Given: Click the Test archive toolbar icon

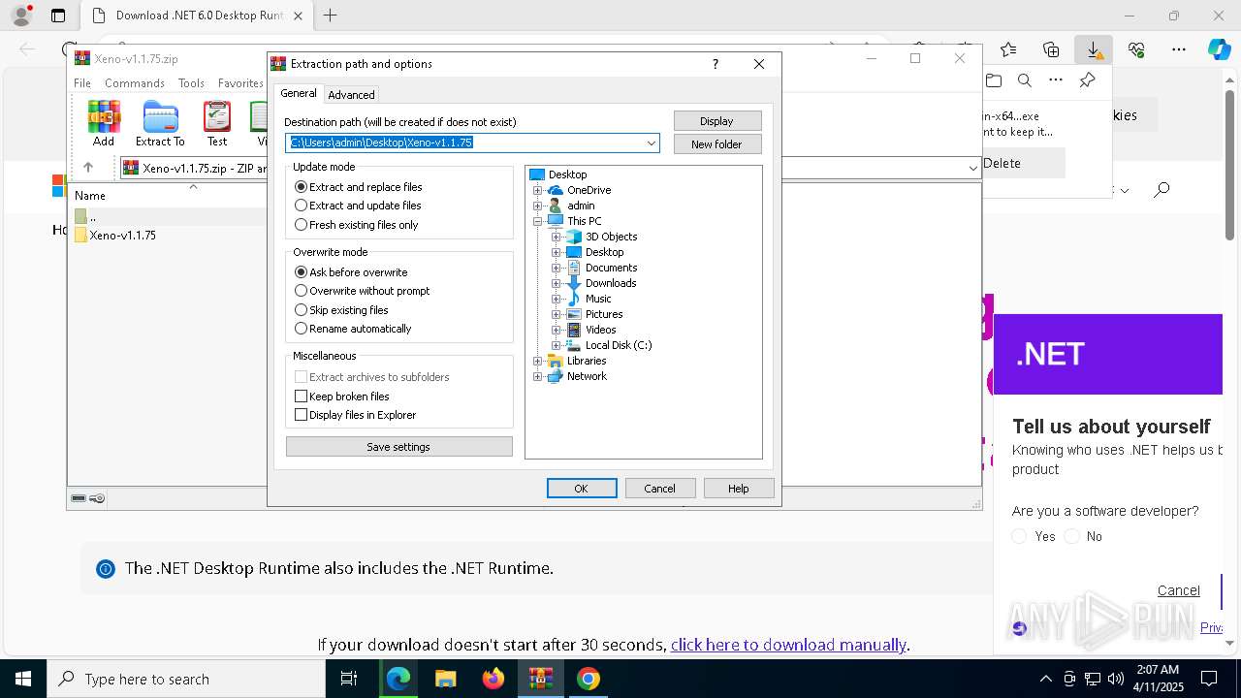Looking at the screenshot, I should [217, 123].
